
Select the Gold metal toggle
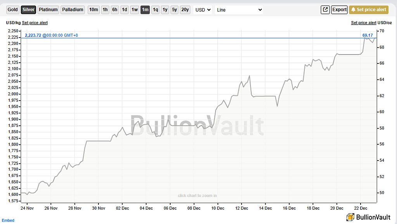[13, 10]
